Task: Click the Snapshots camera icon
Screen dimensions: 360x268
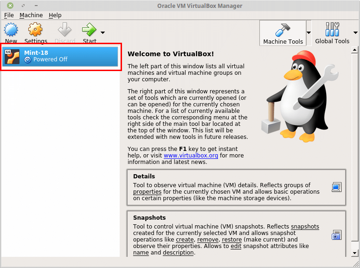Action: (x=336, y=235)
